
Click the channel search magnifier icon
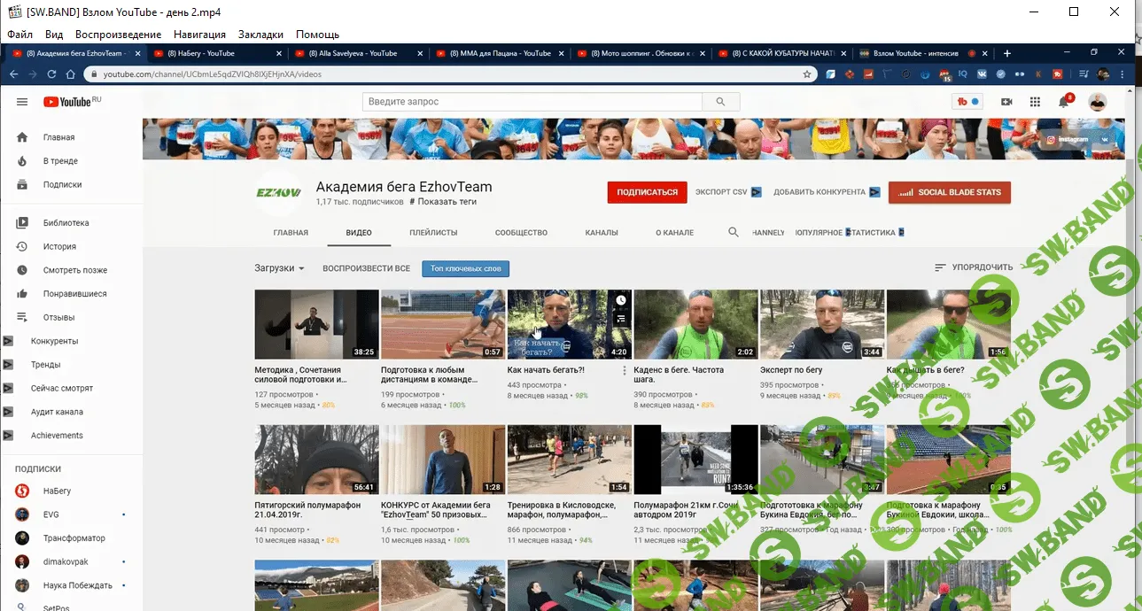coord(733,232)
